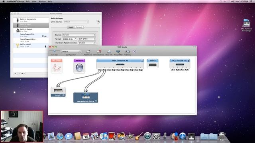The image size is (255, 143).
Task: Open the Window menu
Action: tap(42, 1)
